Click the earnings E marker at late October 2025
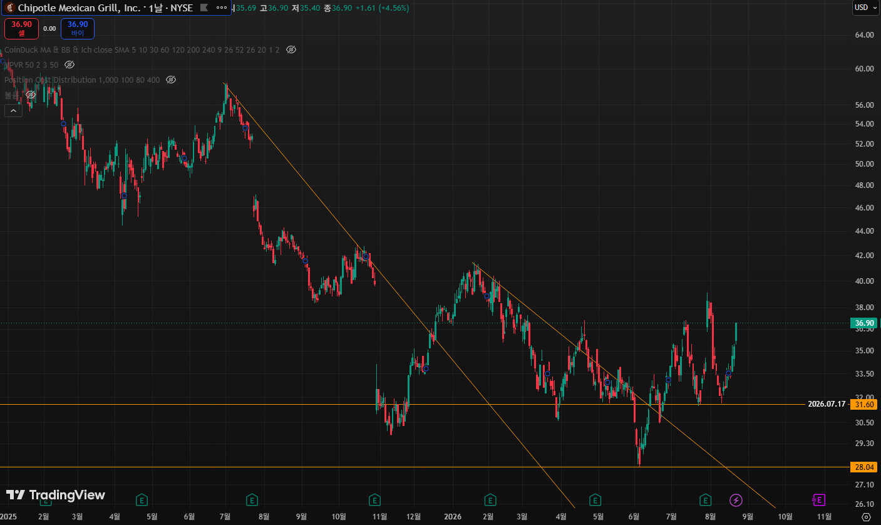The image size is (881, 525). pyautogui.click(x=374, y=500)
